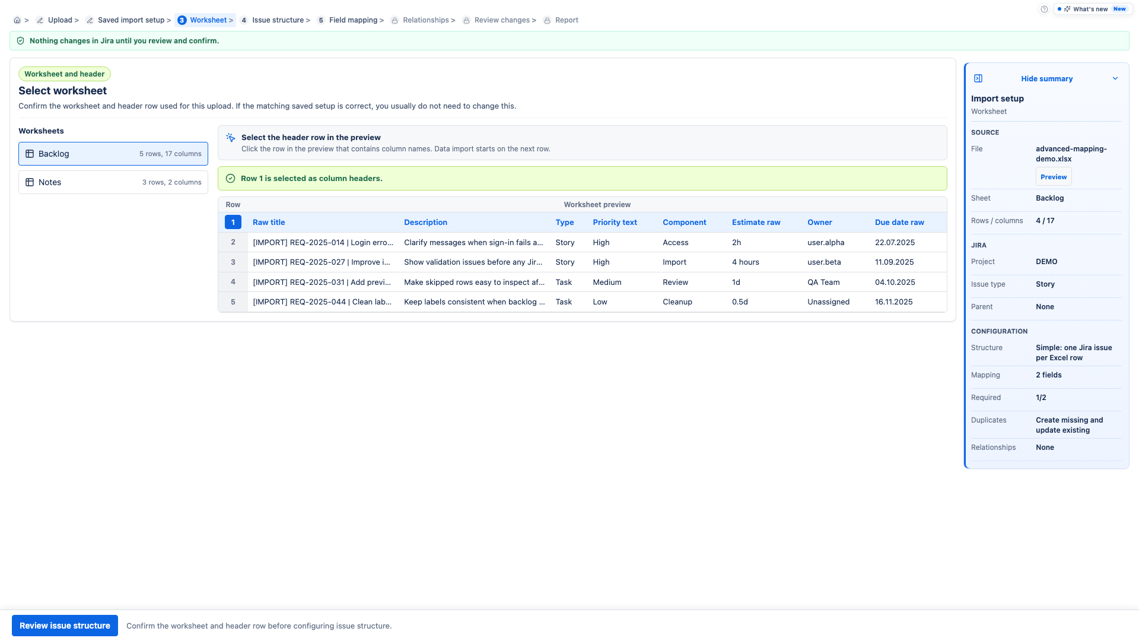
Task: Click the Notes worksheet table icon
Action: [30, 182]
